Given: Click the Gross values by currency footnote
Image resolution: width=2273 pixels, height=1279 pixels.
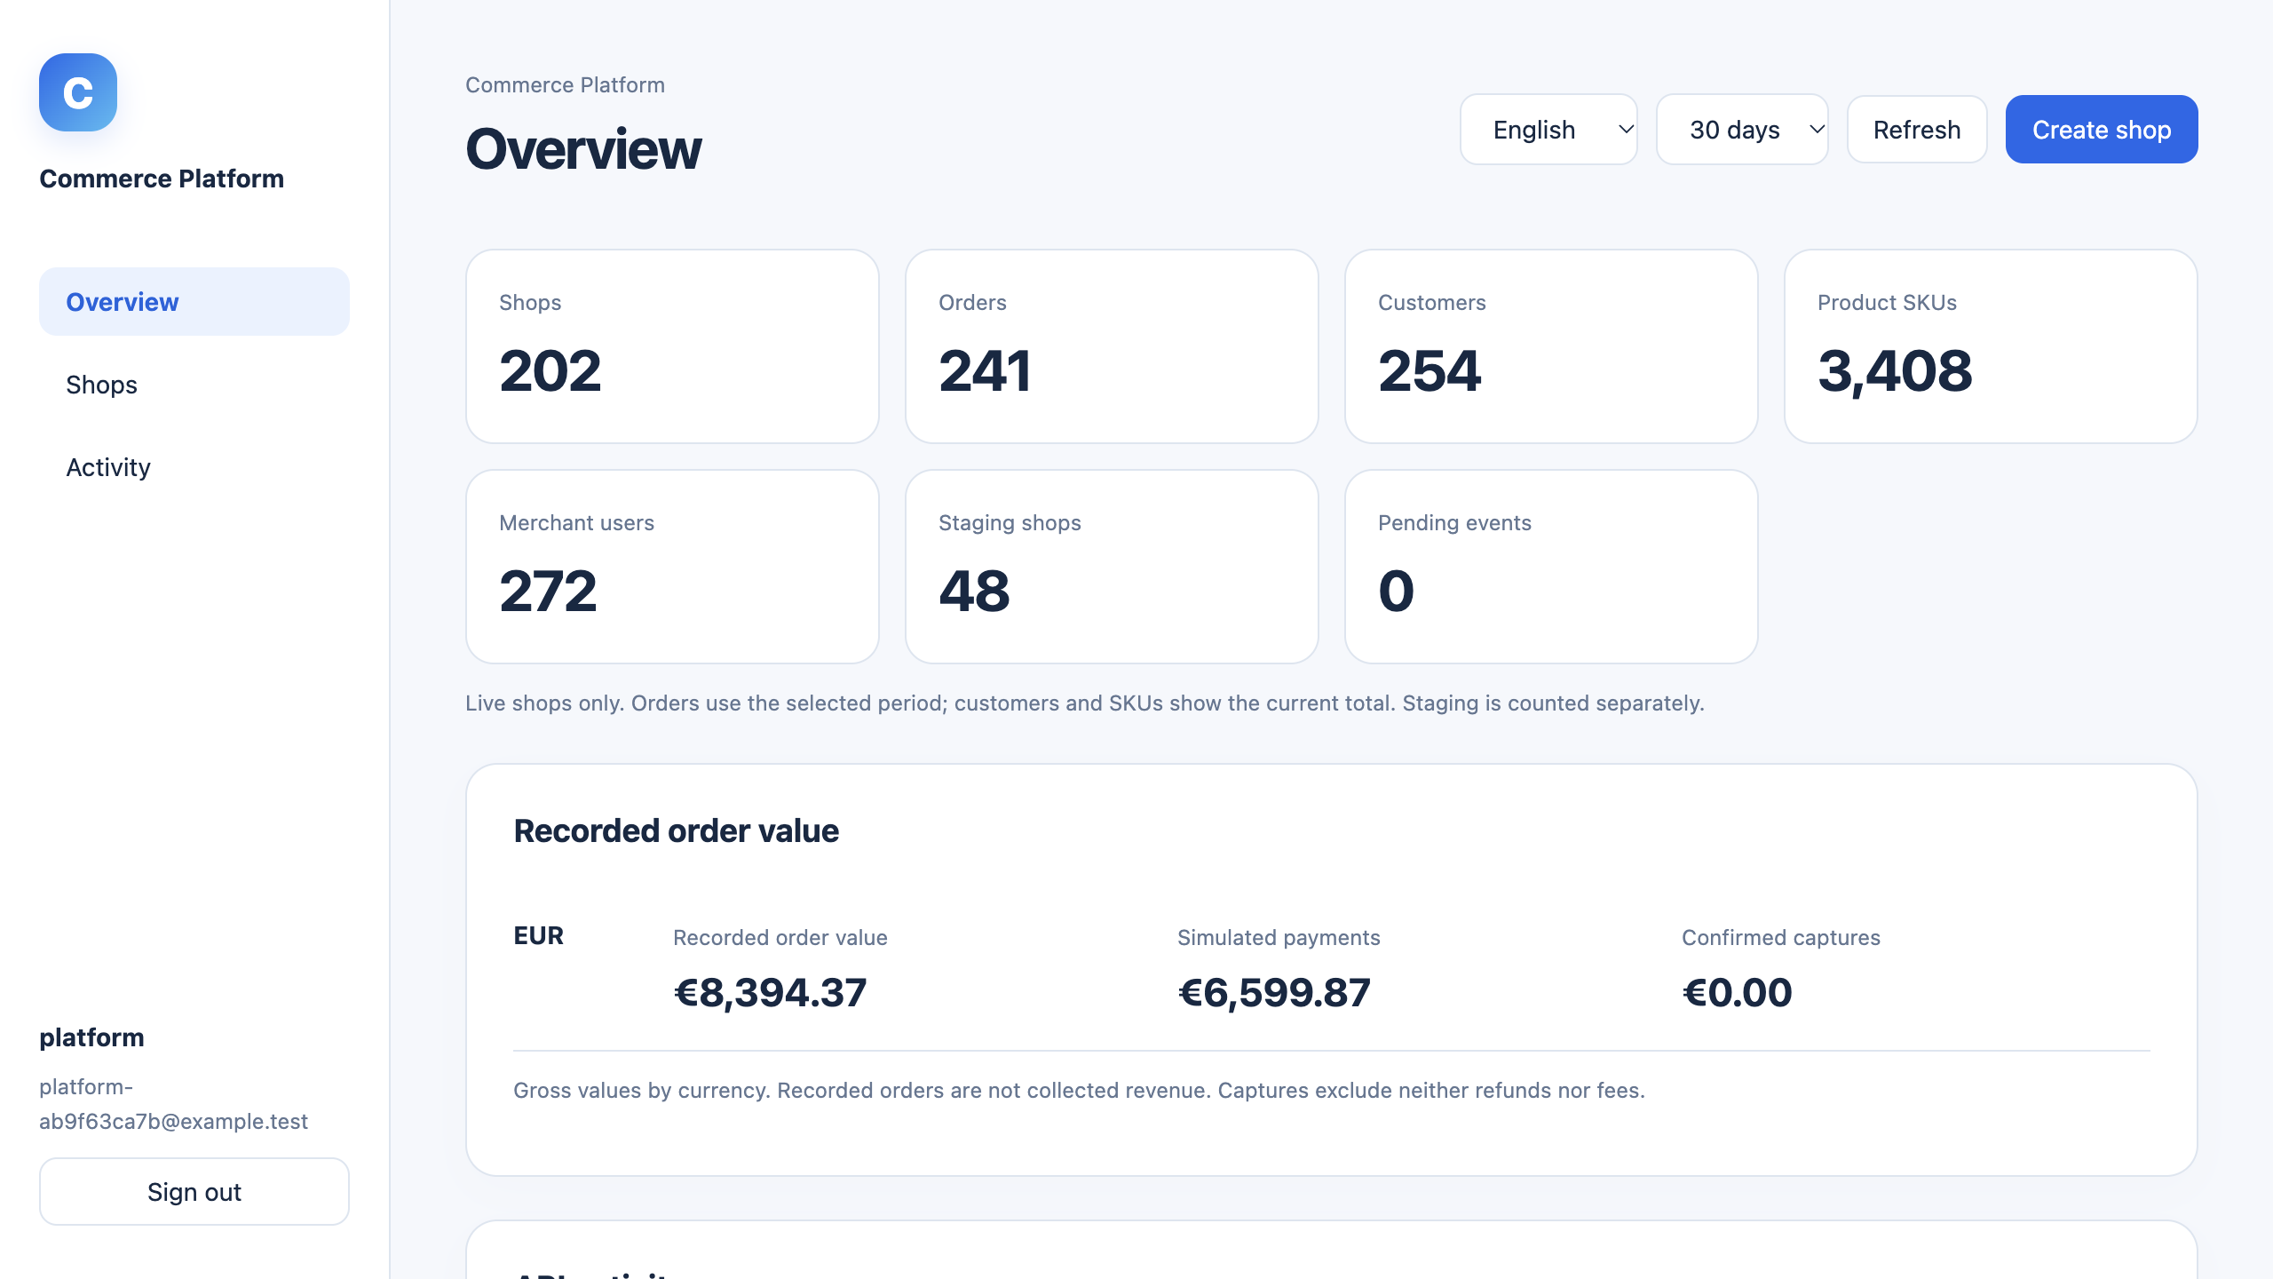Looking at the screenshot, I should click(1079, 1091).
